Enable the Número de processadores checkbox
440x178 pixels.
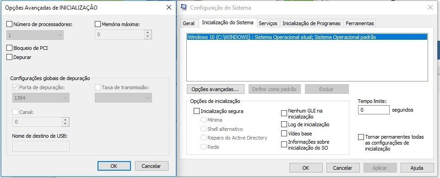click(x=9, y=24)
